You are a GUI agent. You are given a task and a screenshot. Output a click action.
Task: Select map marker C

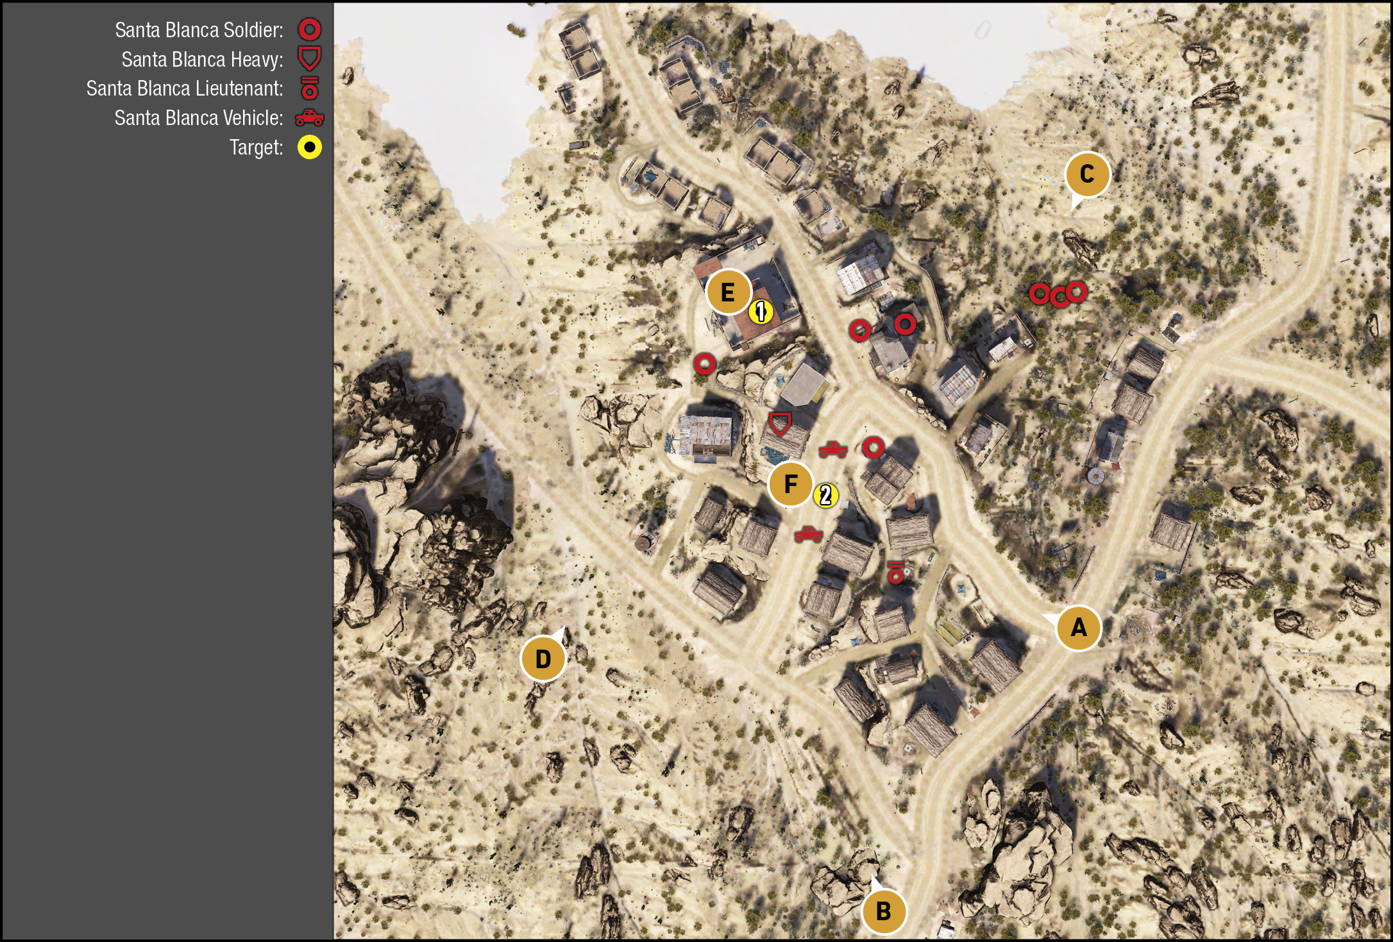pyautogui.click(x=1087, y=174)
